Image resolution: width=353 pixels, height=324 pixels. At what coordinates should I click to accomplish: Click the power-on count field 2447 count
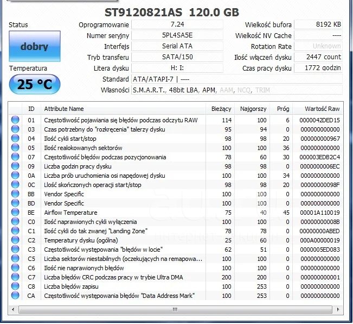(318, 57)
